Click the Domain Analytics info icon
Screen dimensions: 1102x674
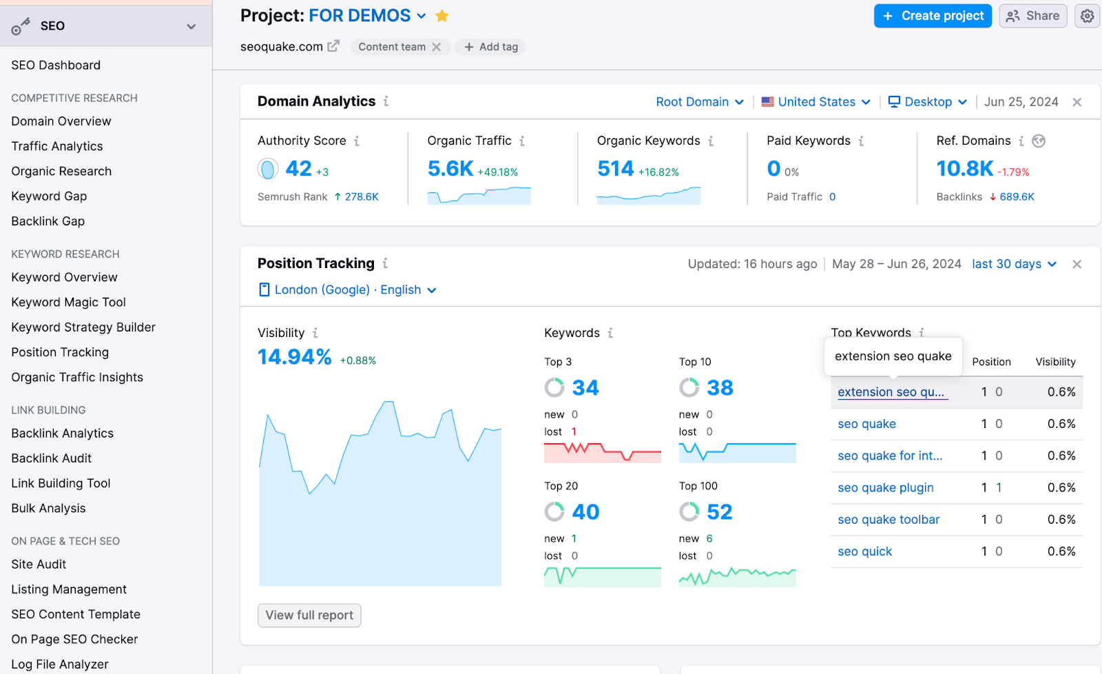coord(386,101)
